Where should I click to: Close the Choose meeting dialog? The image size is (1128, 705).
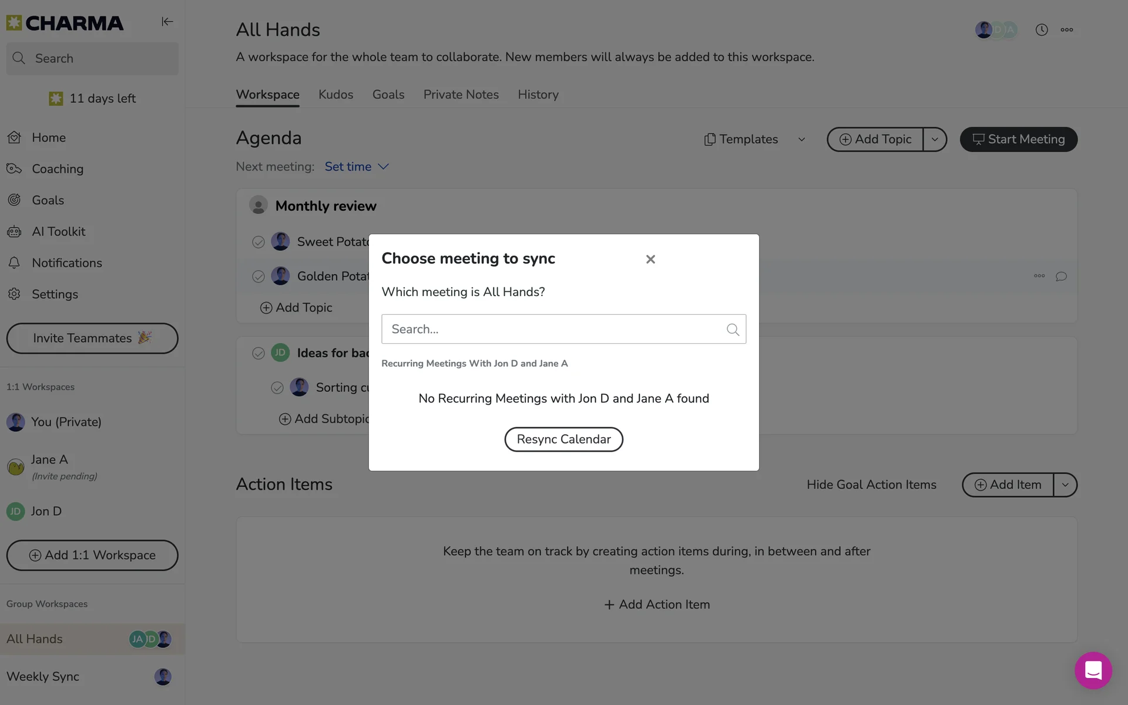[x=650, y=259]
